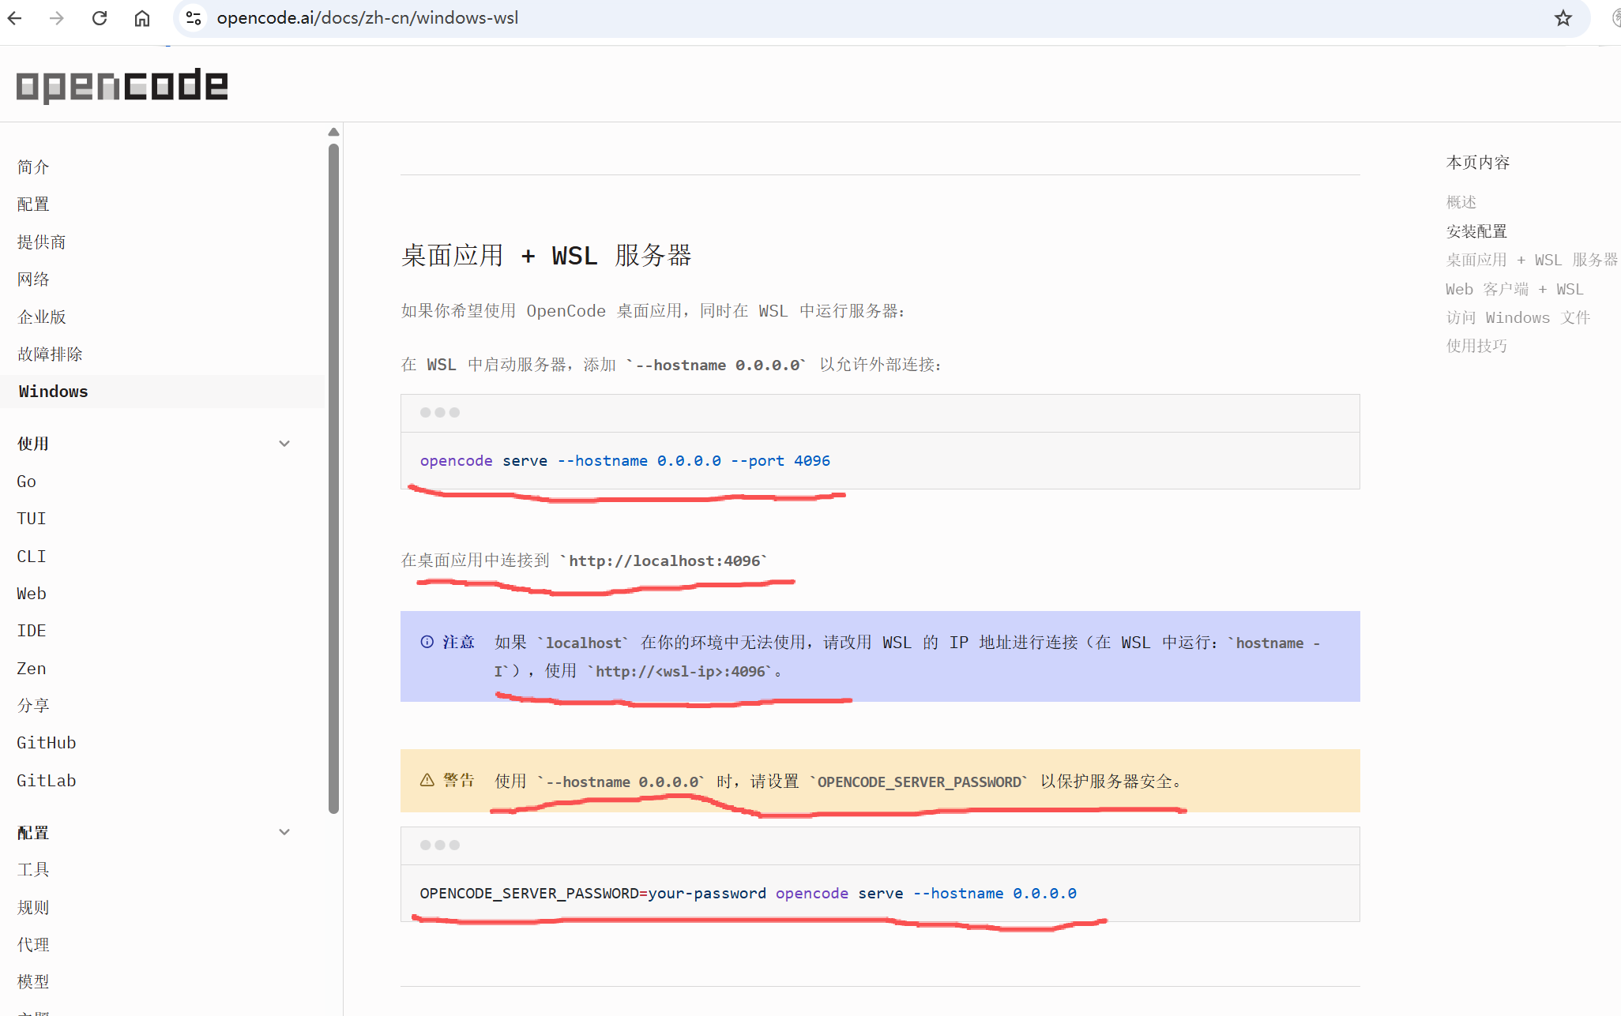Jump to 访问 Windows 文件 in contents
Viewport: 1621px width, 1016px height.
[1518, 317]
